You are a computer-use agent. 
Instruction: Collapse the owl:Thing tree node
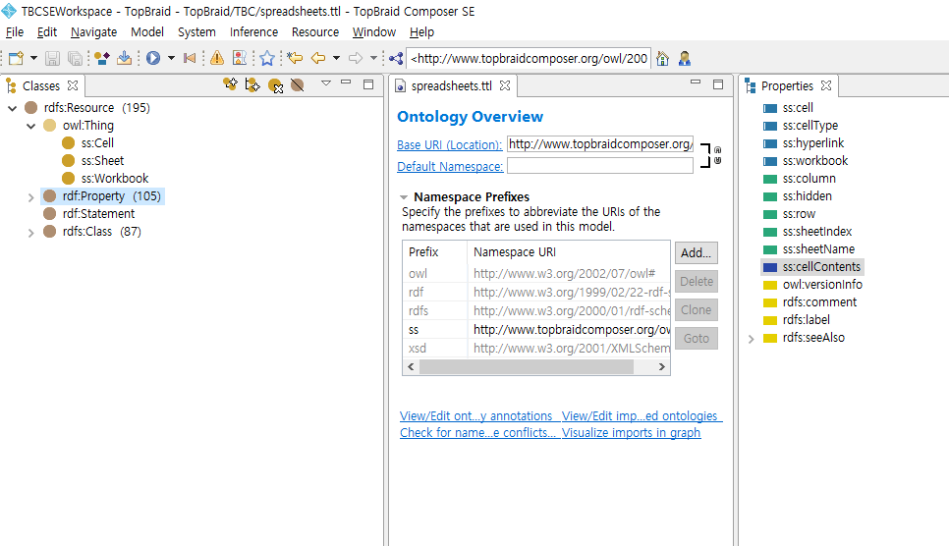[x=30, y=126]
